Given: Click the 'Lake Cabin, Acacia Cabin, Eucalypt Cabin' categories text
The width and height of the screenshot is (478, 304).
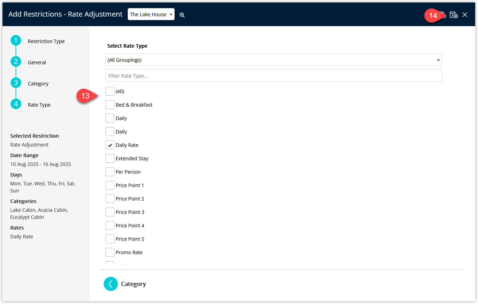Looking at the screenshot, I should pos(39,214).
